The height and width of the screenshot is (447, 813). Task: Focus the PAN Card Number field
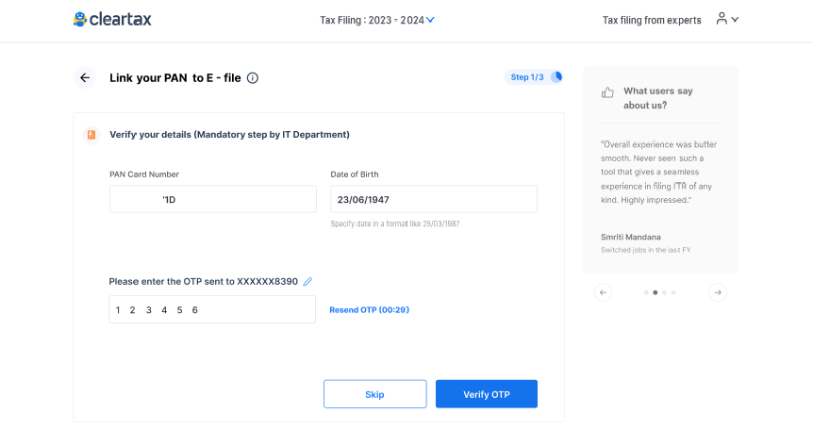click(x=212, y=199)
